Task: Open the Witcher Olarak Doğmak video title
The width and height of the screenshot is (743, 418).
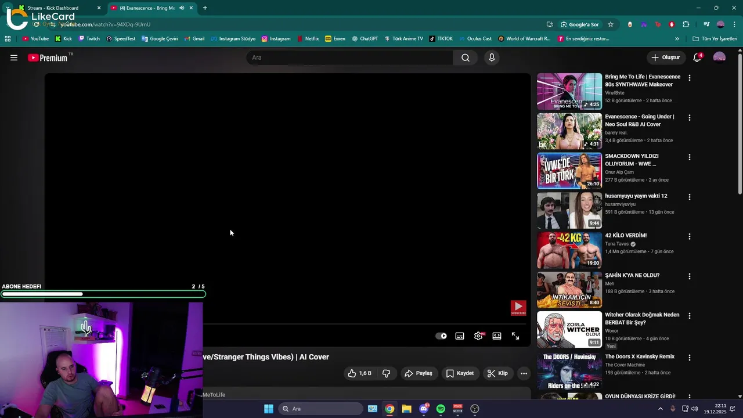Action: click(x=642, y=318)
